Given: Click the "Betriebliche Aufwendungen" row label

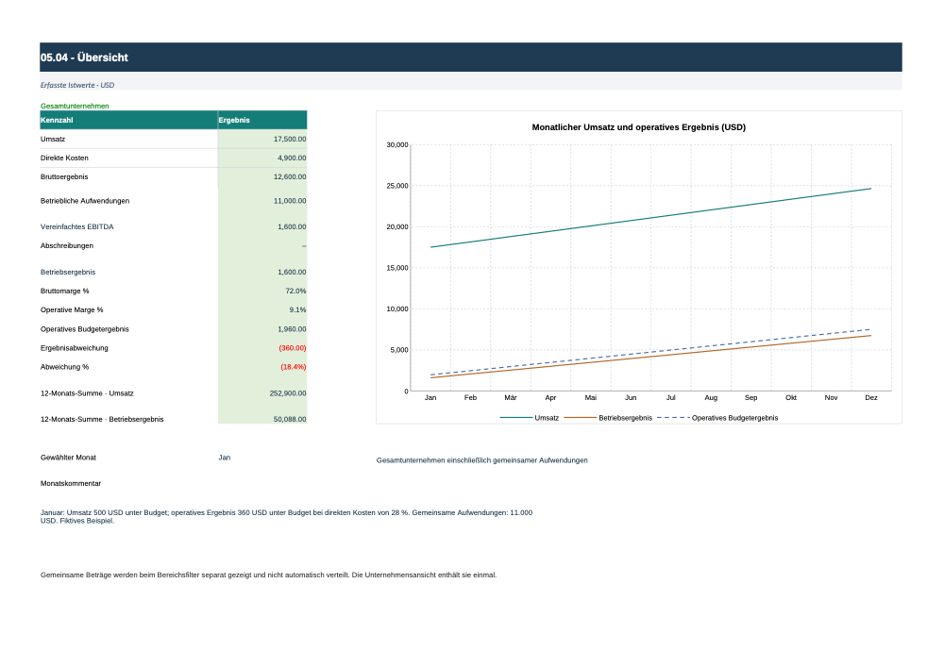Looking at the screenshot, I should (85, 201).
